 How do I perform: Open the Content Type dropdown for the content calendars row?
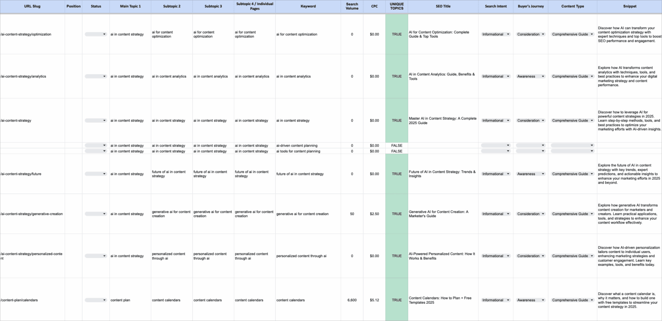[572, 300]
